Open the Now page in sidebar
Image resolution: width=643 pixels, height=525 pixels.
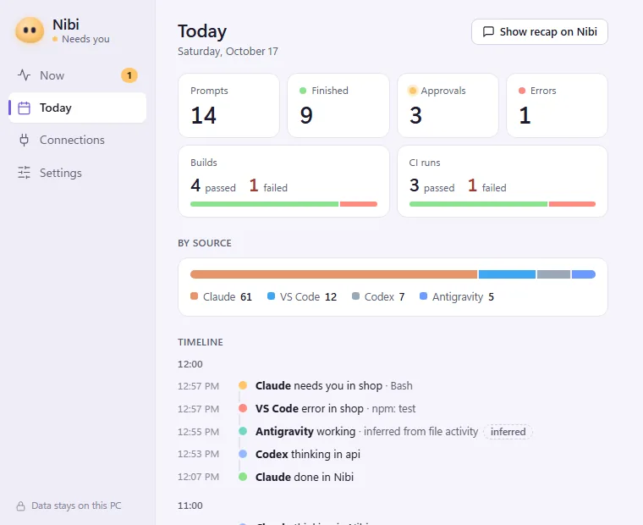pos(77,75)
